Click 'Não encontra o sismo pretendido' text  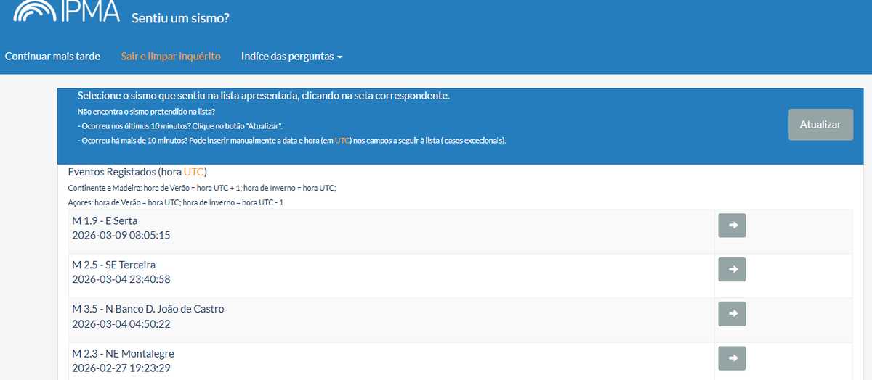[x=146, y=112]
